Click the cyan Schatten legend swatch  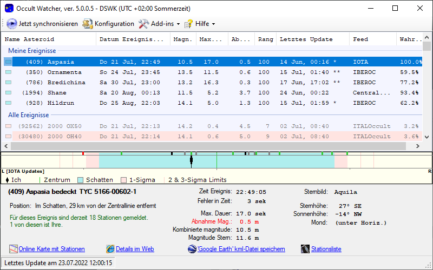(81, 180)
